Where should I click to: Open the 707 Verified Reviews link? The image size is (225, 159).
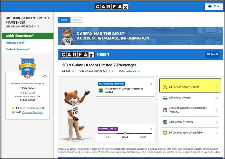(30, 108)
